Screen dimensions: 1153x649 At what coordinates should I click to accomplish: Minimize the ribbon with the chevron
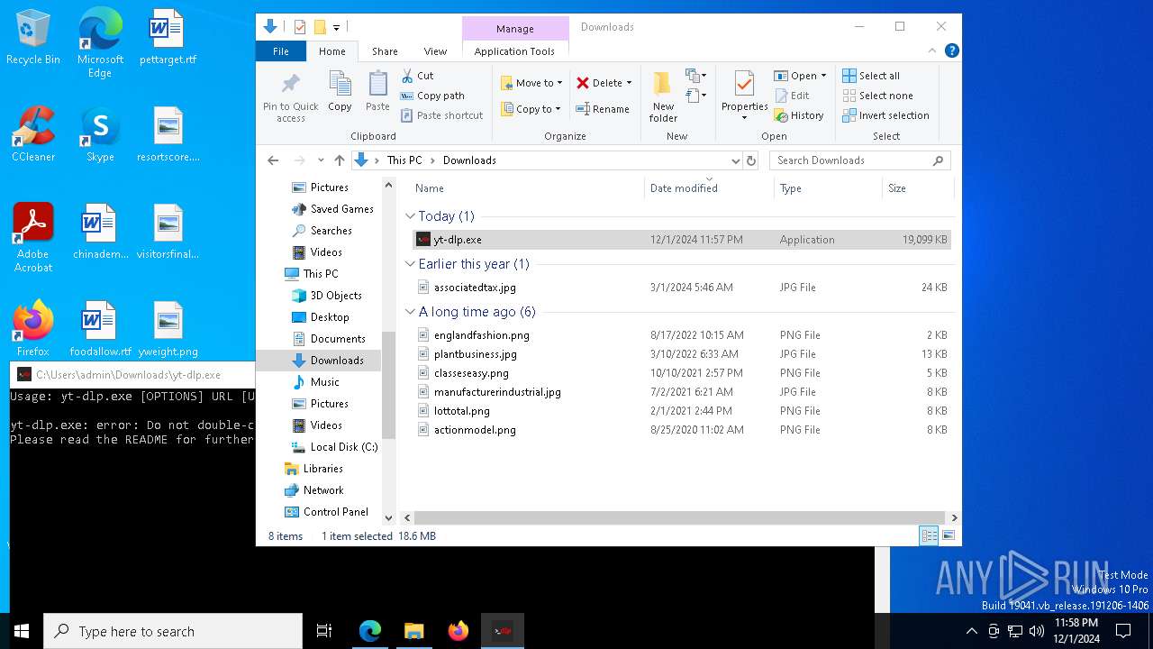(933, 50)
